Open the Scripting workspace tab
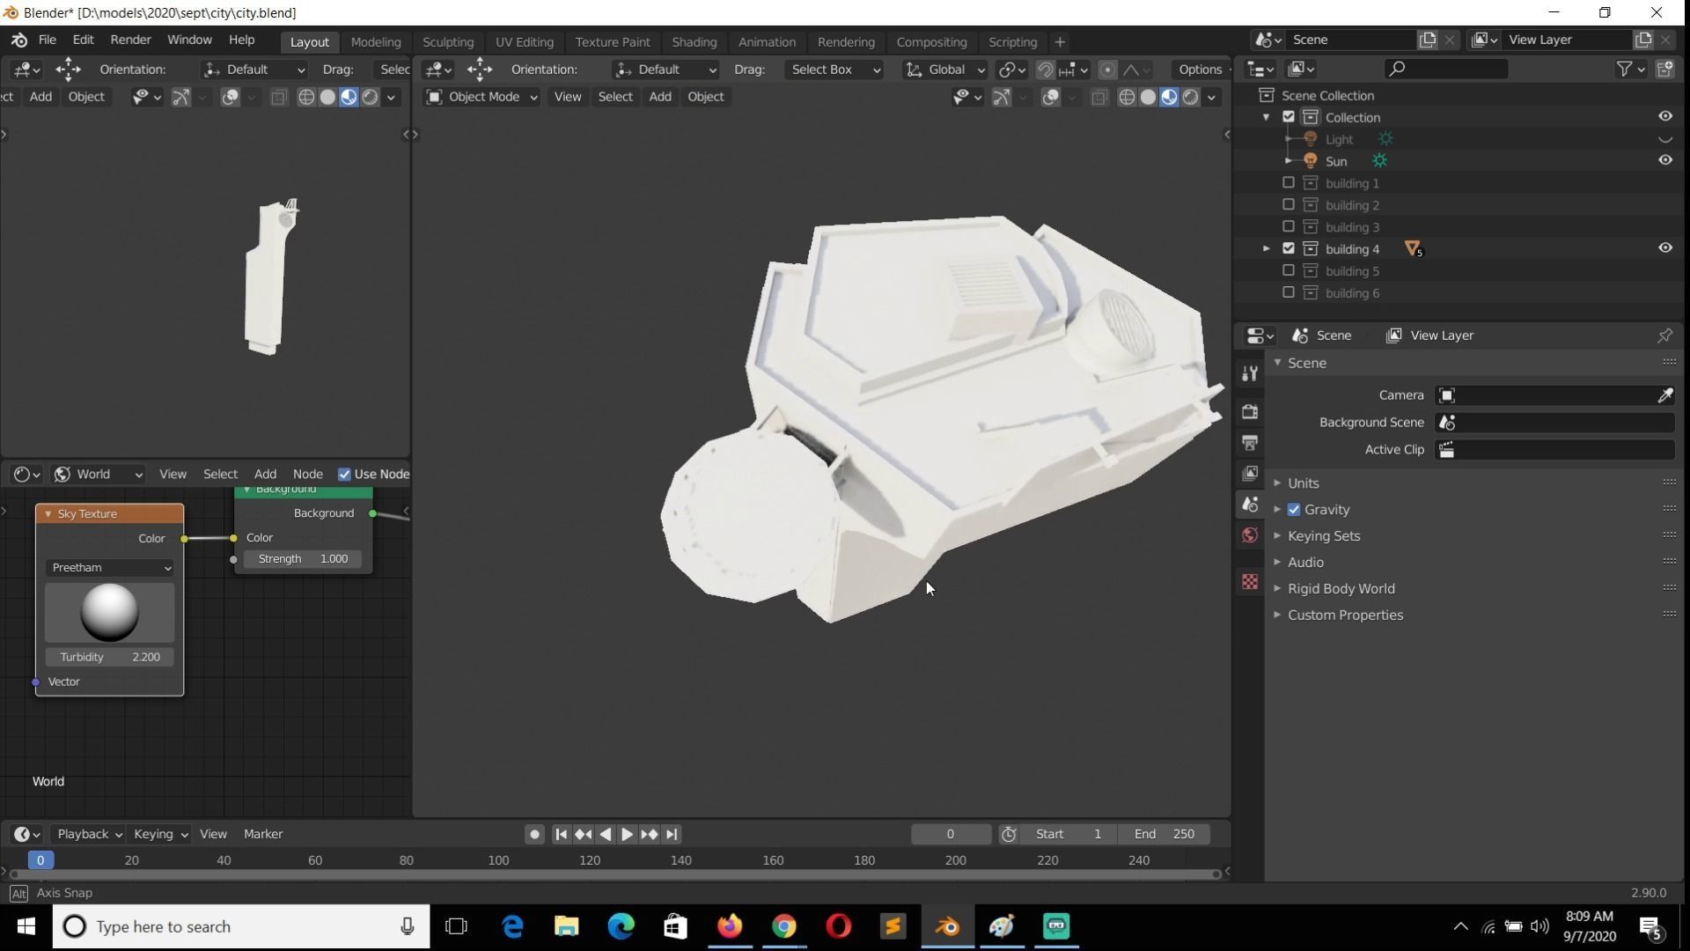The image size is (1690, 951). [1012, 41]
